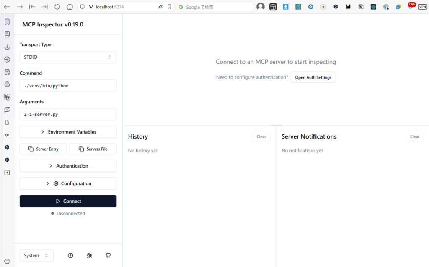Click the browser reload page icon
Screen dimensions: 429x267
click(x=57, y=7)
